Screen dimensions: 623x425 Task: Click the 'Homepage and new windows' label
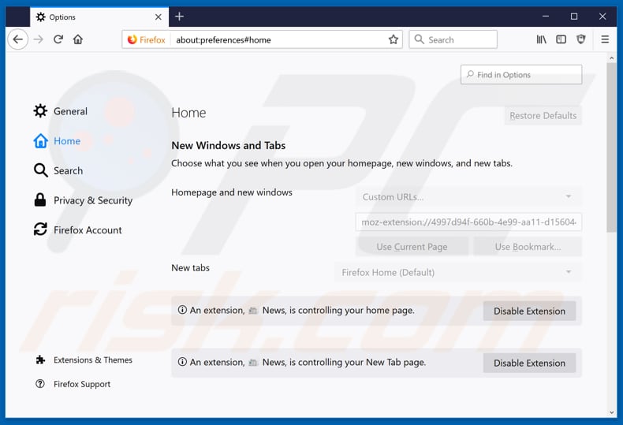click(232, 192)
